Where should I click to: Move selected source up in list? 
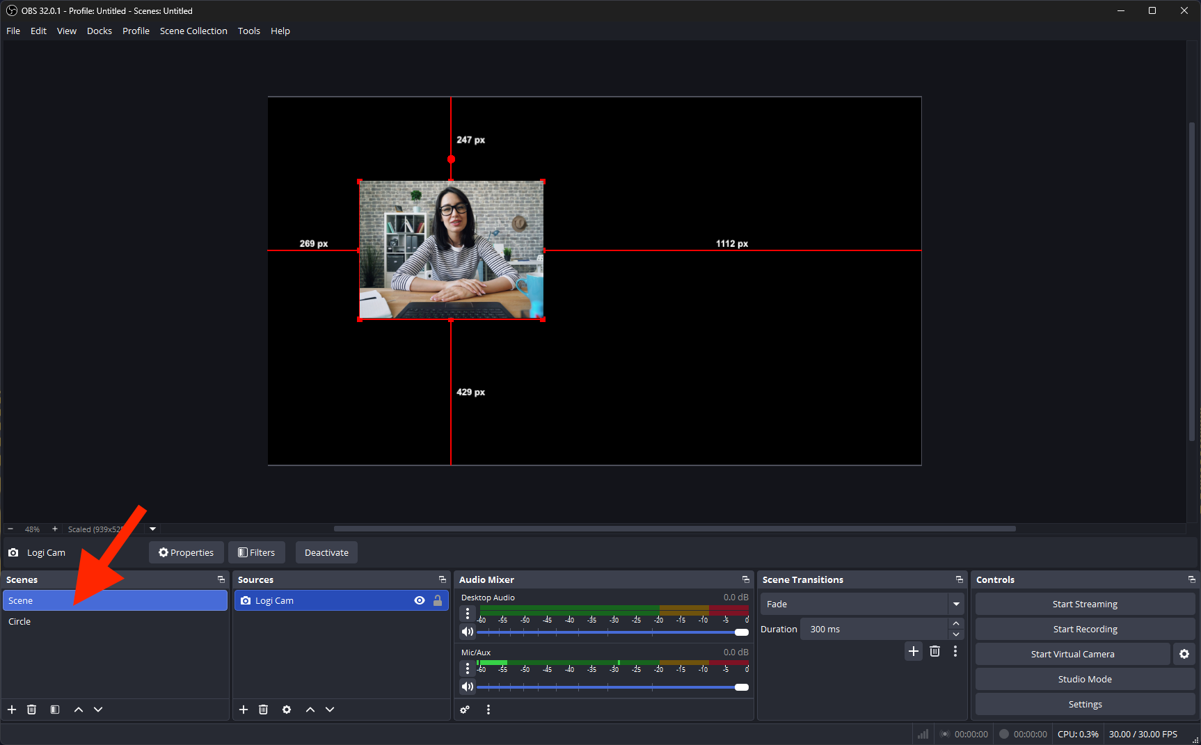(310, 710)
